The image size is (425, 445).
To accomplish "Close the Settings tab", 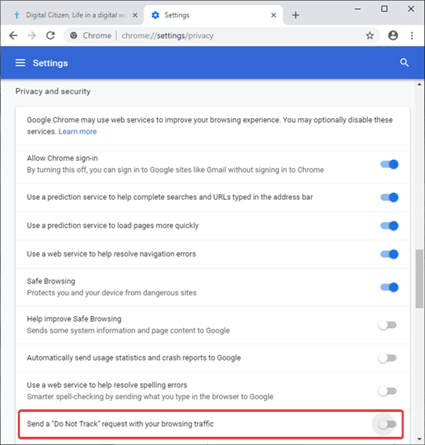I will tap(273, 15).
